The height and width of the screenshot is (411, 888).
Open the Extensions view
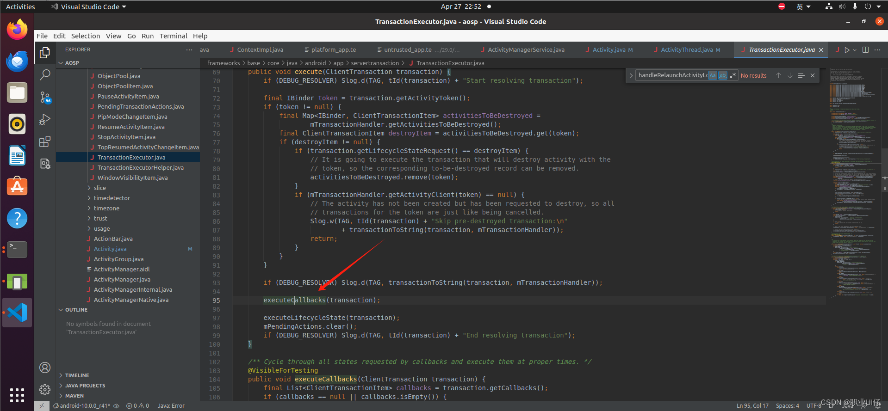click(x=45, y=141)
